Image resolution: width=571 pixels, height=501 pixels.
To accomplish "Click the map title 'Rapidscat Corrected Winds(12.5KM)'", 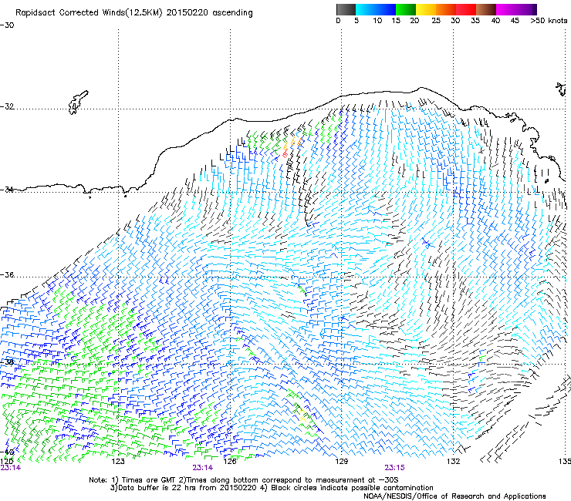I will (x=89, y=13).
